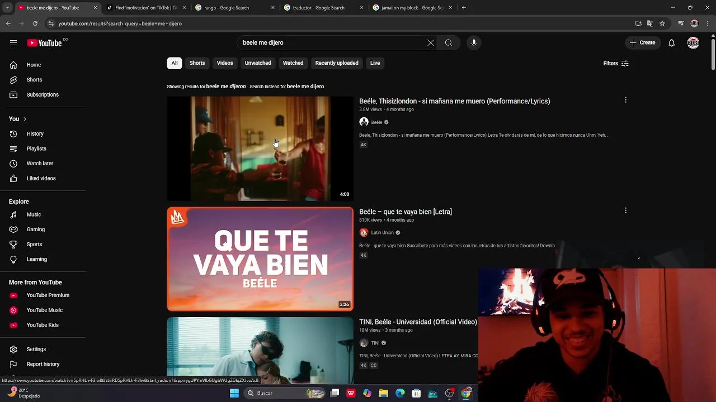The image size is (716, 402).
Task: Open the YouTube hamburger guide menu
Action: point(13,43)
